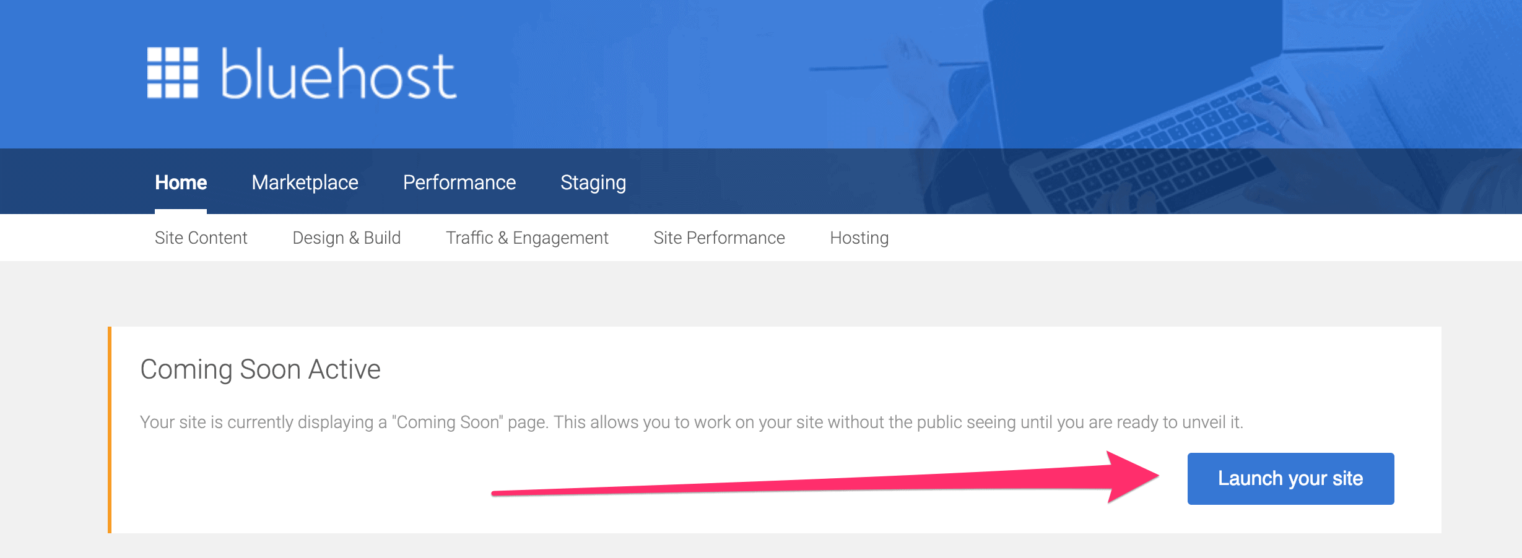Open the Performance section
The height and width of the screenshot is (558, 1522).
[x=459, y=182]
